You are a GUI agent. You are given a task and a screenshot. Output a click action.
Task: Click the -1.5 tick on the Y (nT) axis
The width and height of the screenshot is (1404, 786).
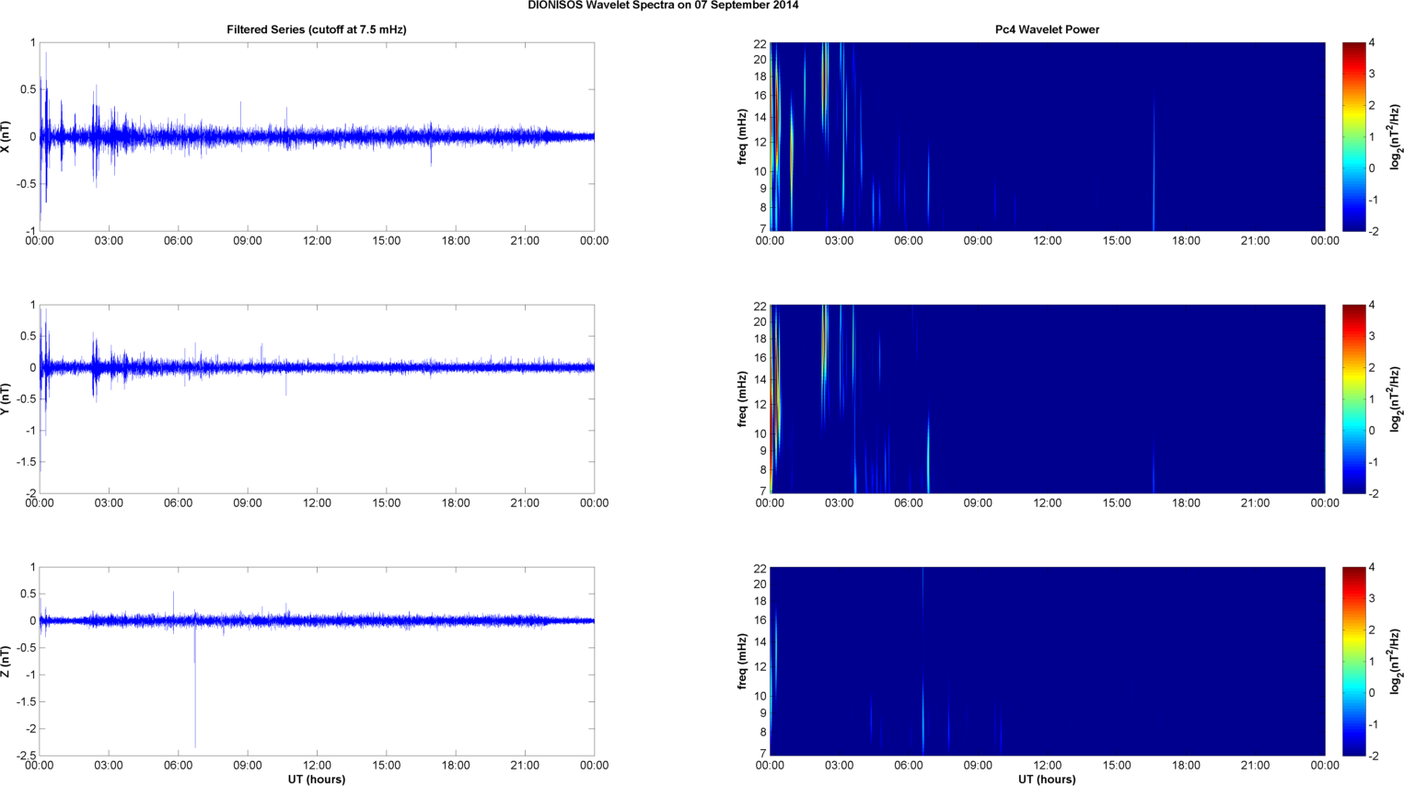point(26,462)
